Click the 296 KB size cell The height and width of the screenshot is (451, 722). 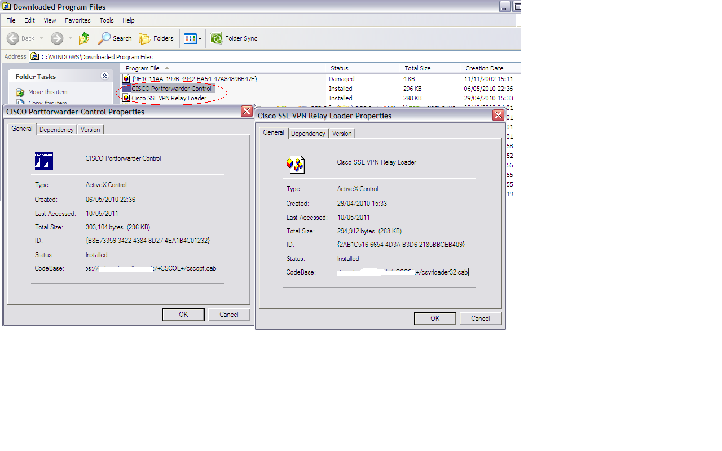[412, 89]
